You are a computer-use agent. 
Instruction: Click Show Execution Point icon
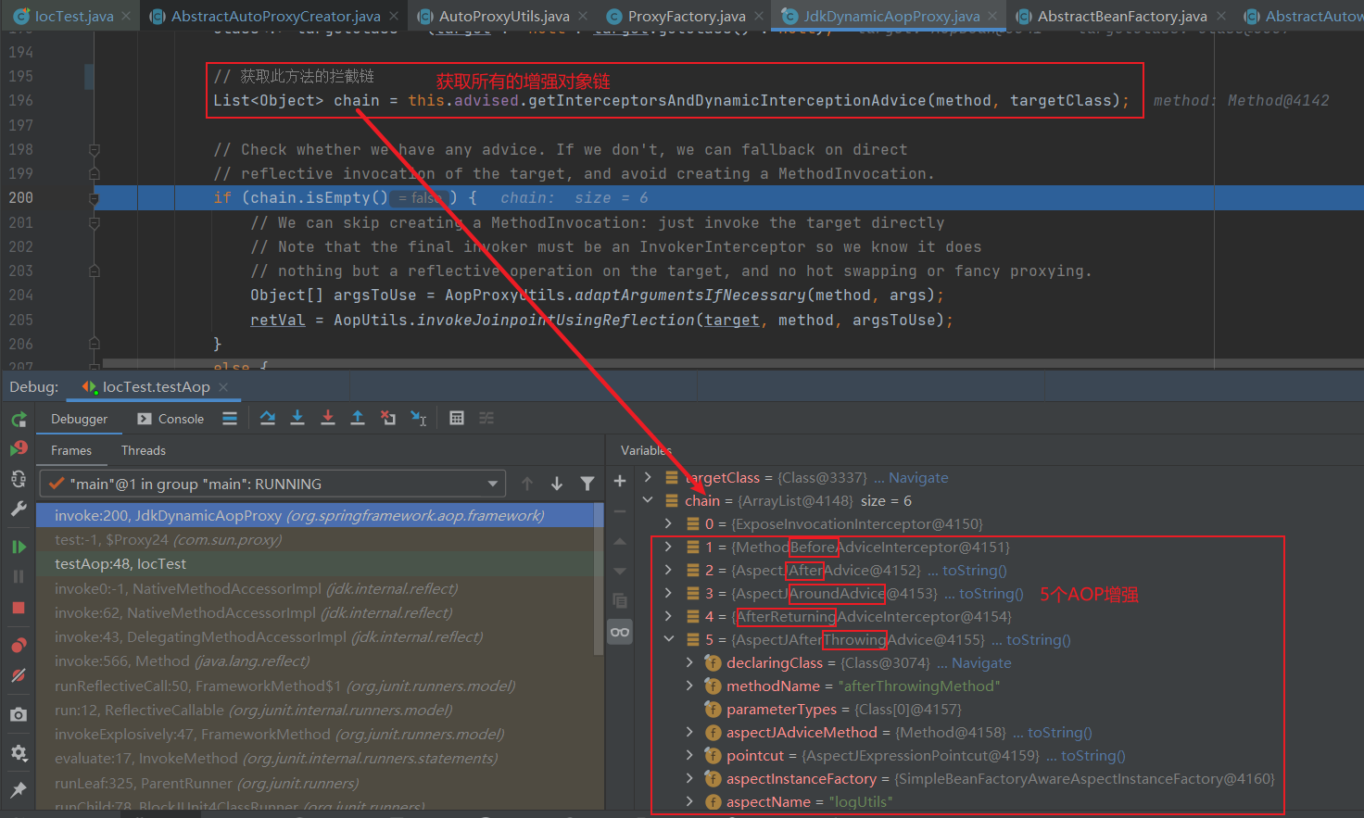(x=230, y=419)
